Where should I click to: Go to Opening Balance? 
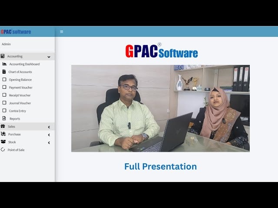(x=20, y=80)
